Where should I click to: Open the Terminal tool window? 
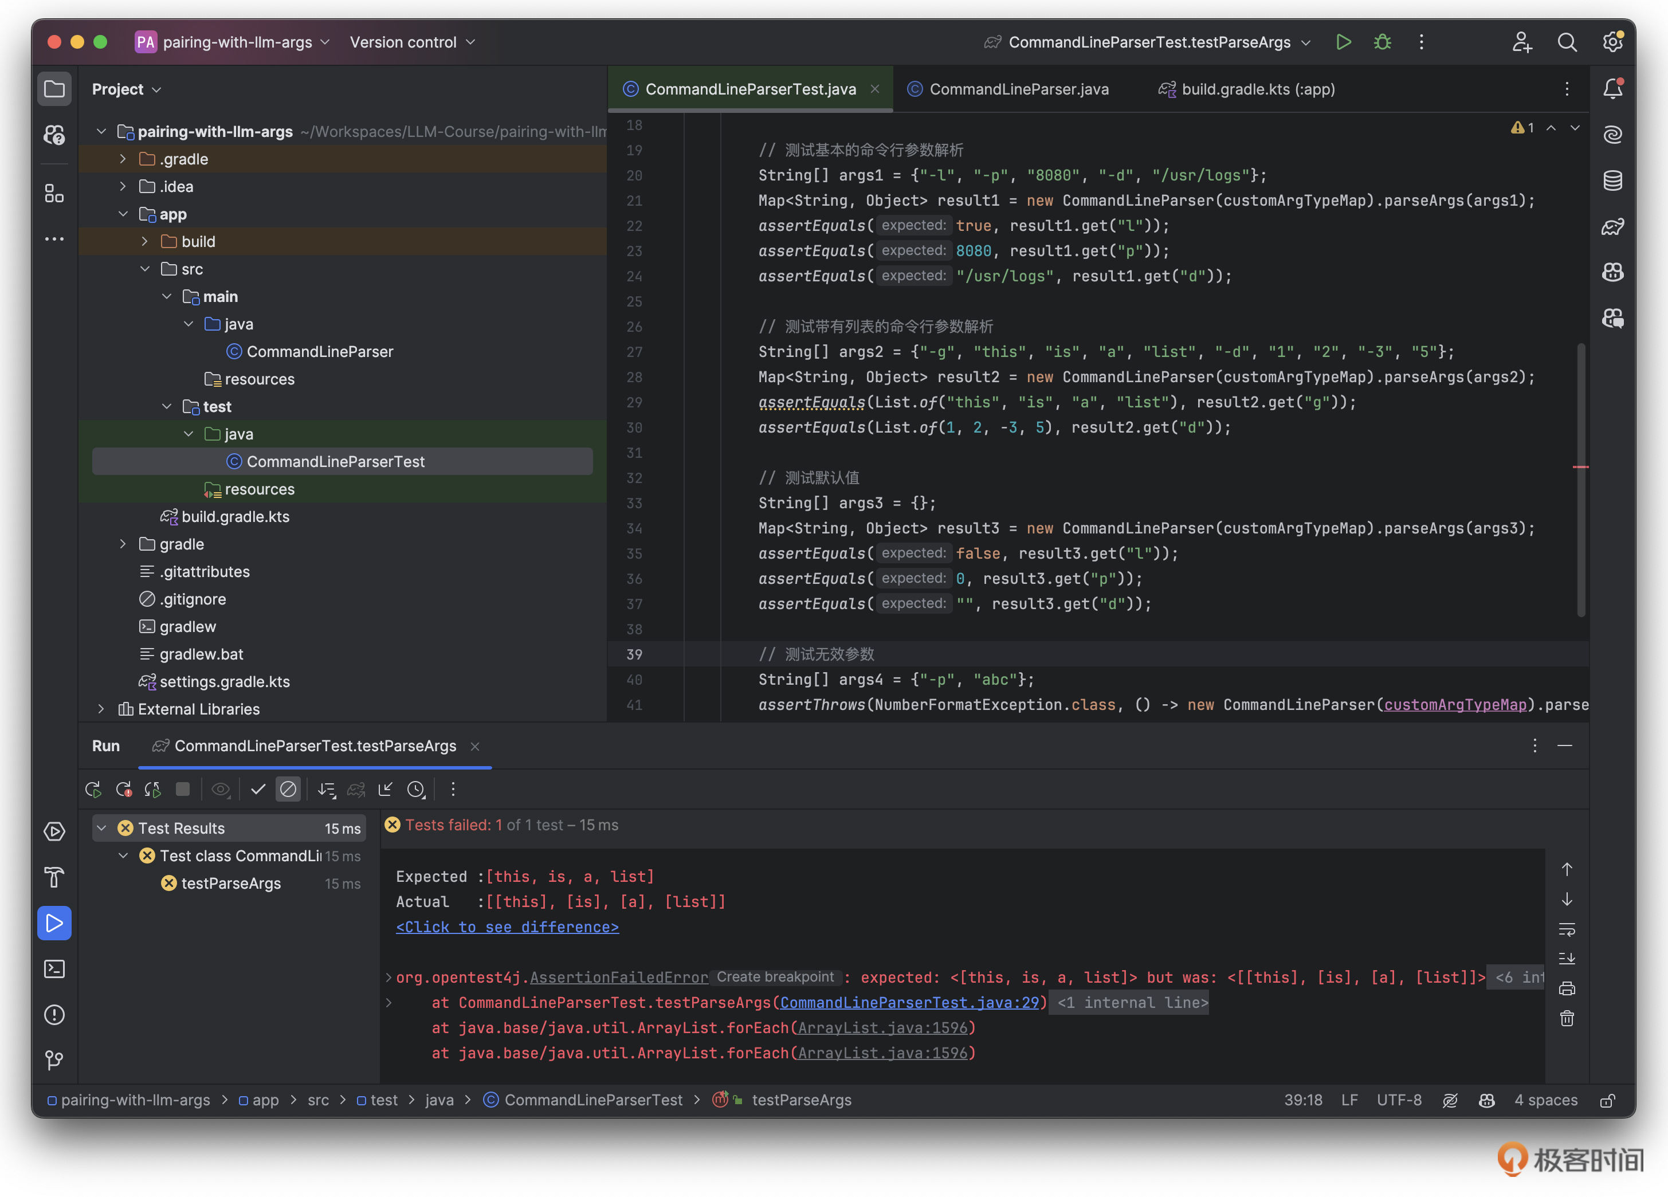click(54, 969)
